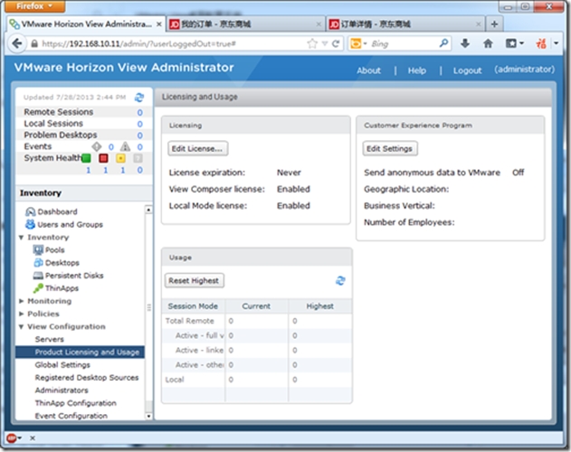Expand the Policies tree node
The height and width of the screenshot is (452, 571).
21,314
